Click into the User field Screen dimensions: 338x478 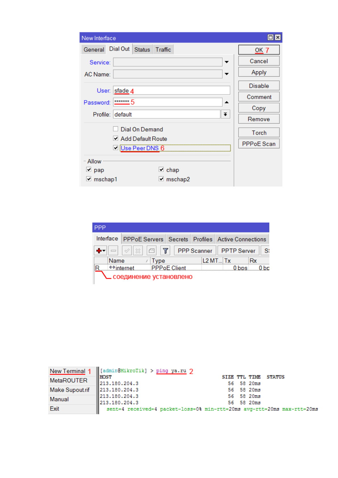pos(171,91)
